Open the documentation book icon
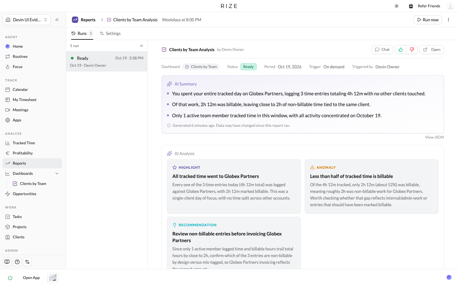 coord(7,262)
